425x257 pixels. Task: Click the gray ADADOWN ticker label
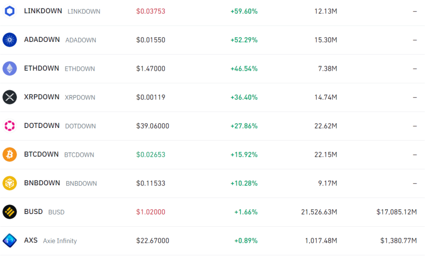coord(81,40)
